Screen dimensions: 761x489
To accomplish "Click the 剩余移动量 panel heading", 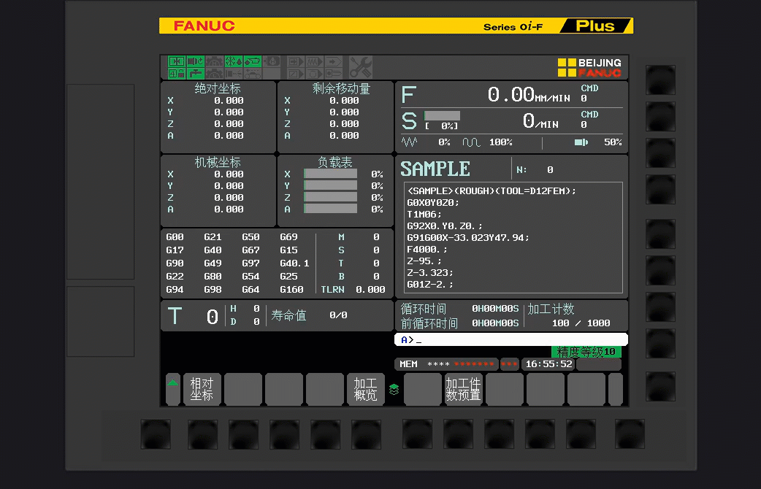I will point(341,88).
